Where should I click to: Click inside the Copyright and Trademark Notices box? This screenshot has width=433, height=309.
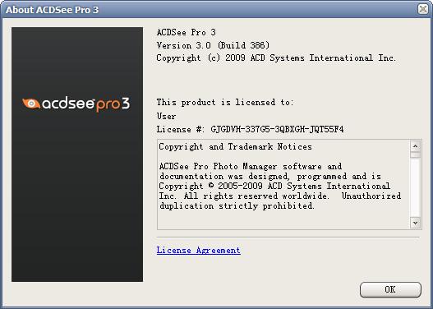[284, 184]
